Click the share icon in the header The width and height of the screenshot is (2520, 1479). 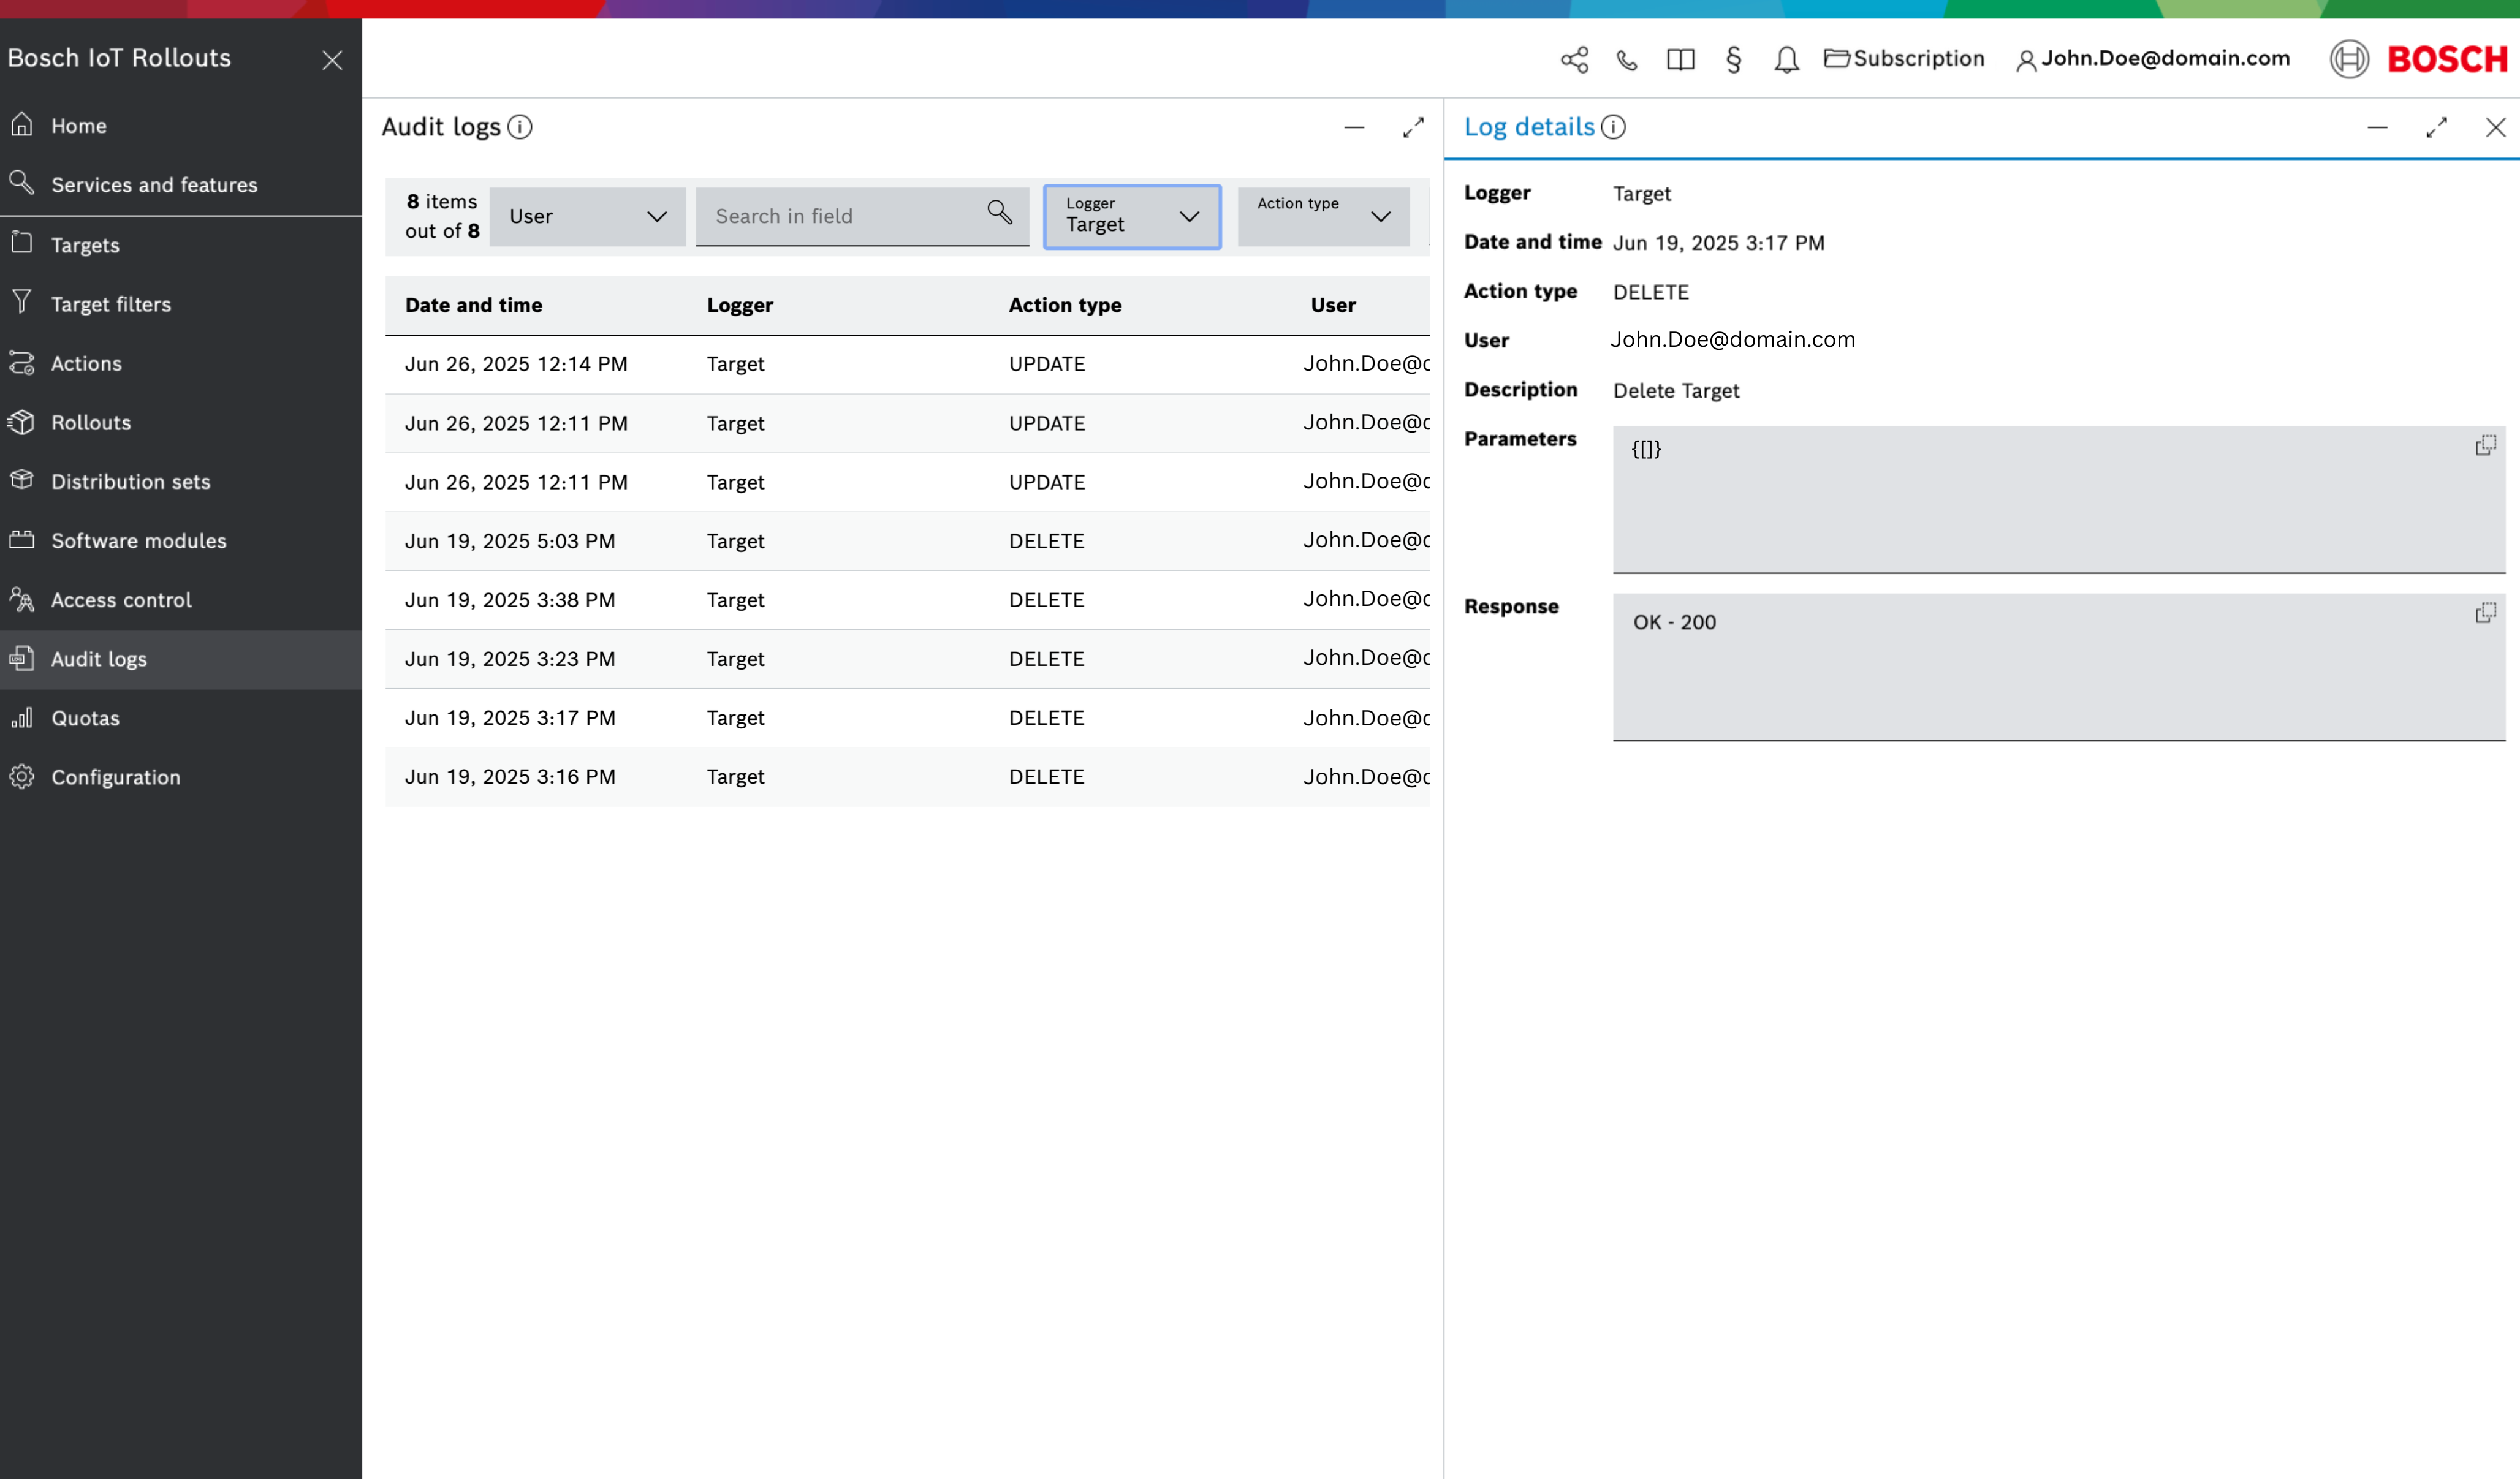[1574, 60]
